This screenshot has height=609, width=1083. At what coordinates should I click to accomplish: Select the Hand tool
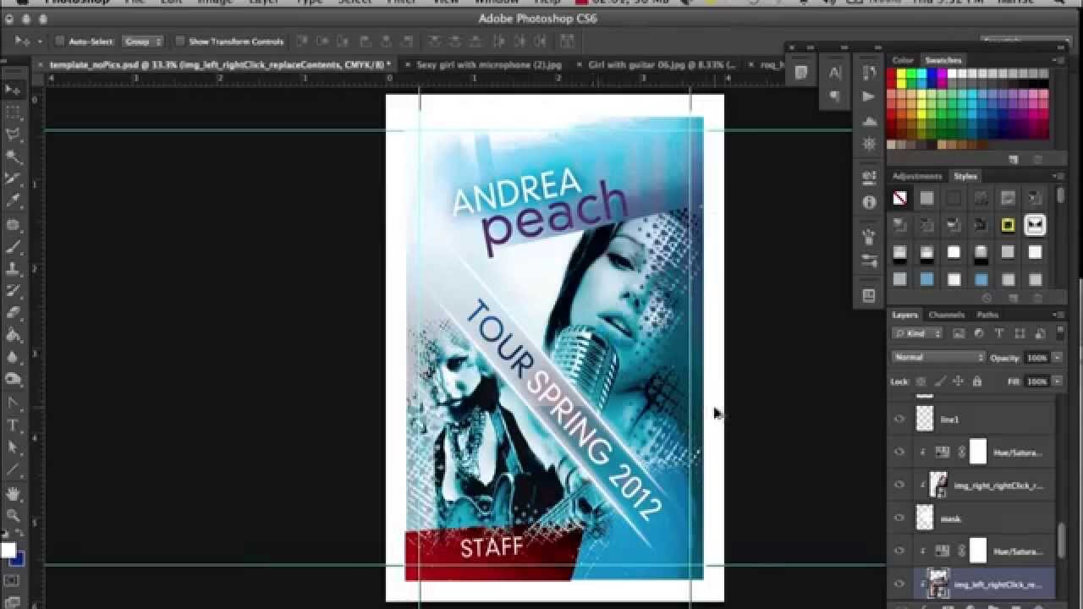(11, 493)
